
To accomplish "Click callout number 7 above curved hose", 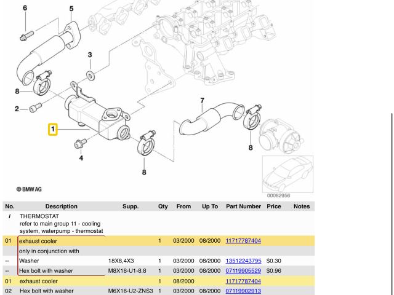I will click(x=201, y=100).
